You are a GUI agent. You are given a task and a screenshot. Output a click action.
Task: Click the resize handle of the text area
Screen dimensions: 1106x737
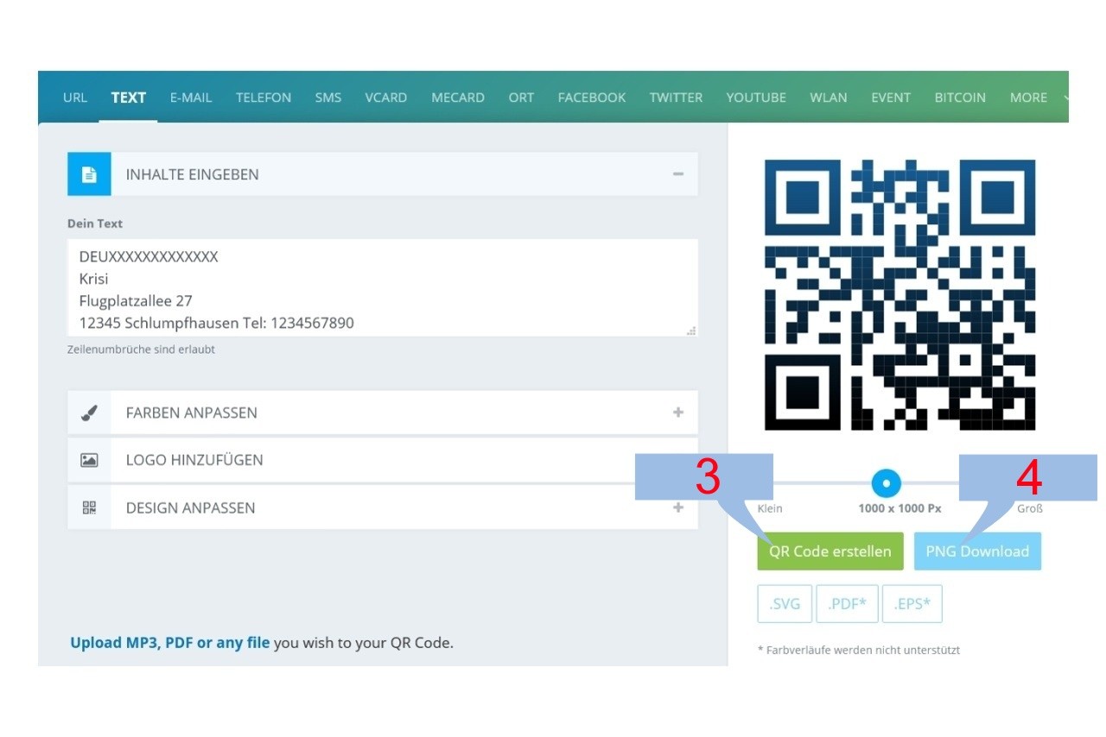click(690, 331)
